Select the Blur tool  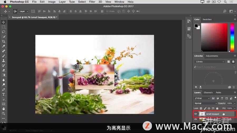(3, 80)
